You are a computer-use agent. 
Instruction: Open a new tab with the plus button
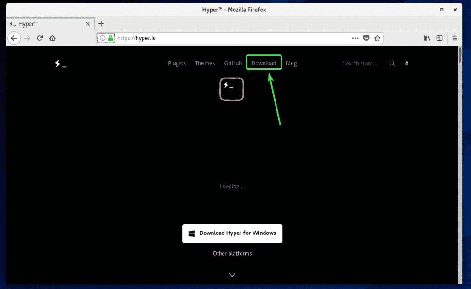(x=101, y=24)
